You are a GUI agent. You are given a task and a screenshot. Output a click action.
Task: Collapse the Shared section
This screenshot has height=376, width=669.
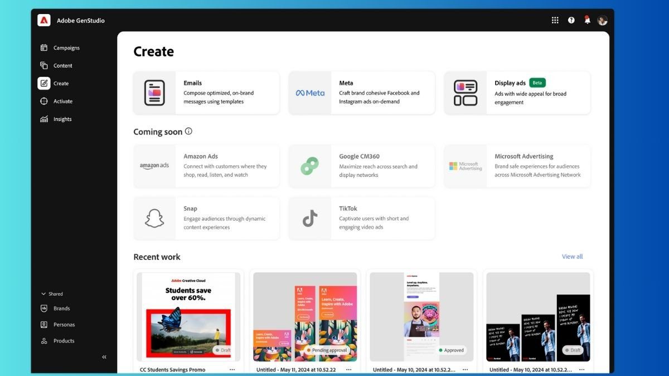(x=44, y=294)
